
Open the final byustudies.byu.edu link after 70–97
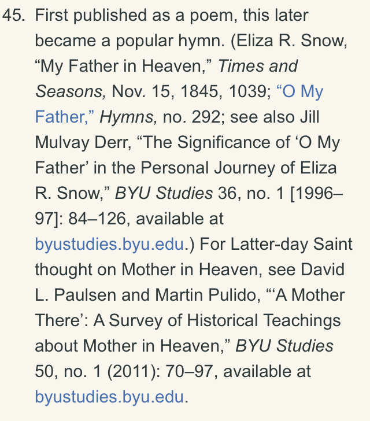click(109, 397)
